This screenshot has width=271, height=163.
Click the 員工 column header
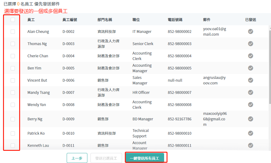(x=31, y=20)
